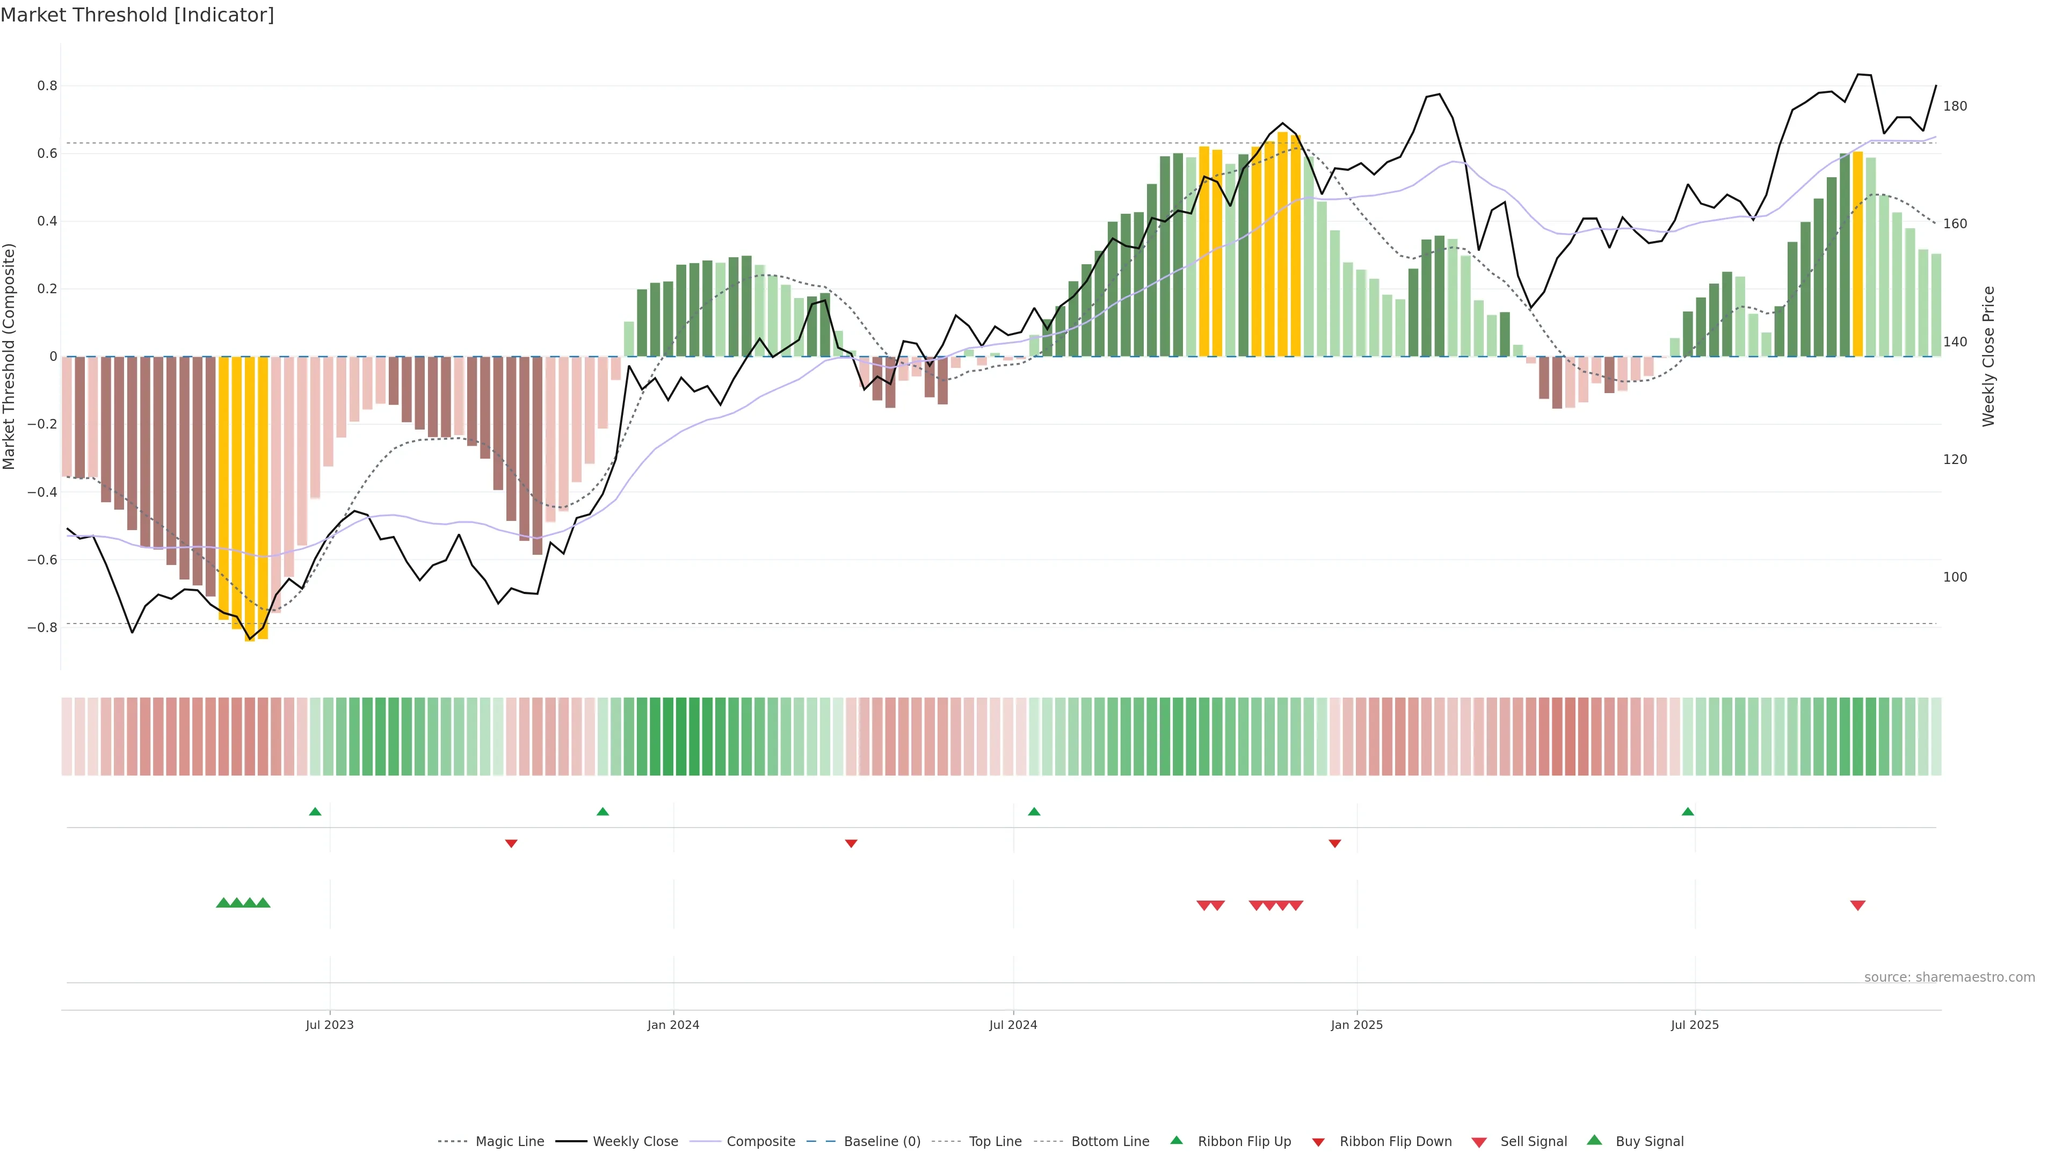Click the Market Threshold [Indicator] chart title
This screenshot has width=2062, height=1160.
137,15
